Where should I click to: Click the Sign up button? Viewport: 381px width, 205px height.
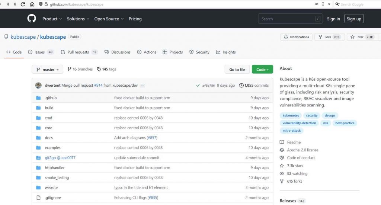tap(354, 19)
